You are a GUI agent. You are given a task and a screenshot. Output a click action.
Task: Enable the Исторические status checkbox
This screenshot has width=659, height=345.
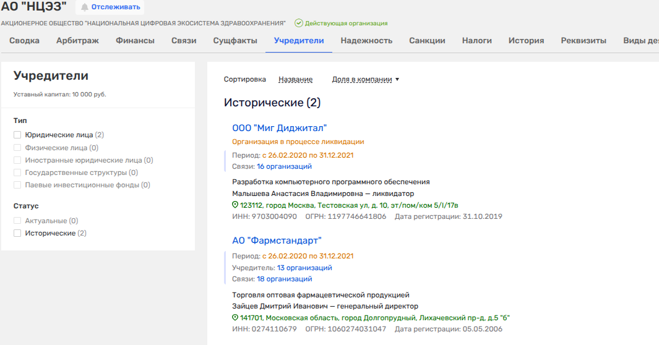[x=17, y=233]
